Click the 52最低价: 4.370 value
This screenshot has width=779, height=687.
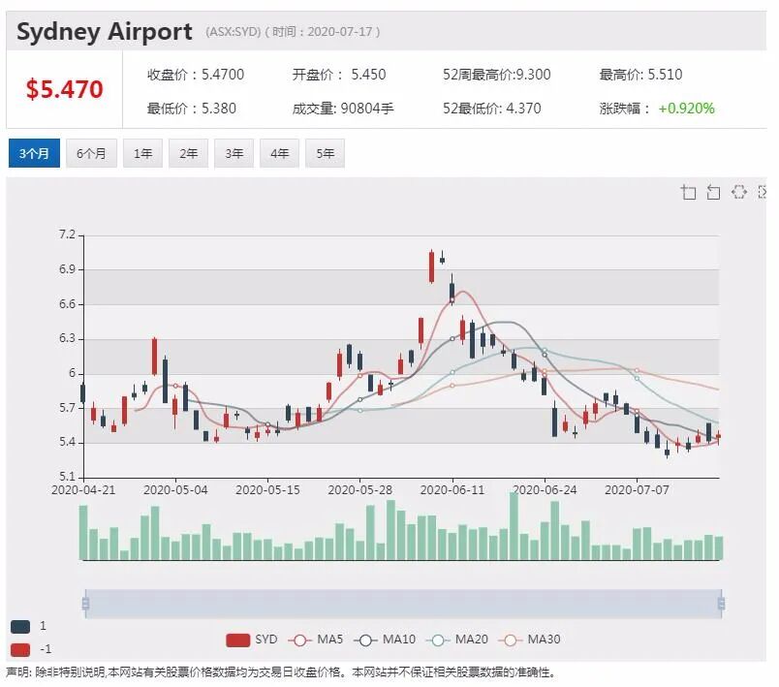pos(492,109)
